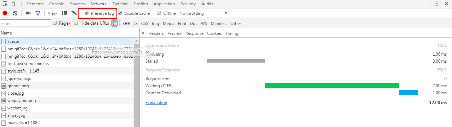The height and width of the screenshot is (127, 452).
Task: Show the request Preview tab
Action: click(x=174, y=33)
